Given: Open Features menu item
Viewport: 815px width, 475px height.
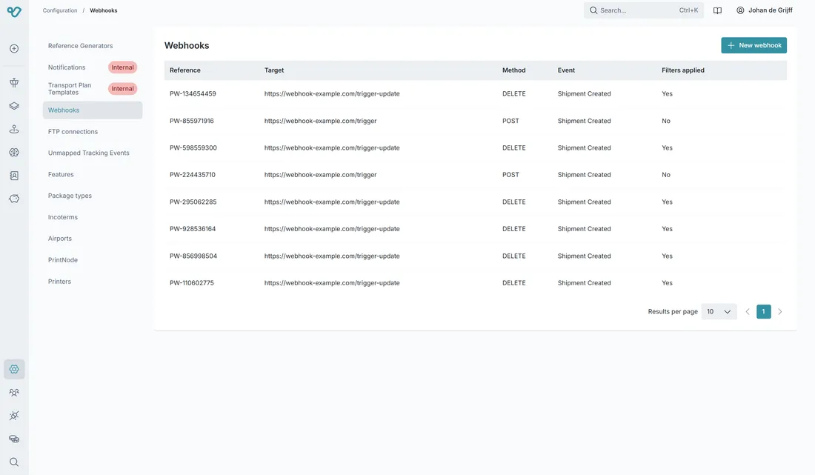Looking at the screenshot, I should 93,175.
